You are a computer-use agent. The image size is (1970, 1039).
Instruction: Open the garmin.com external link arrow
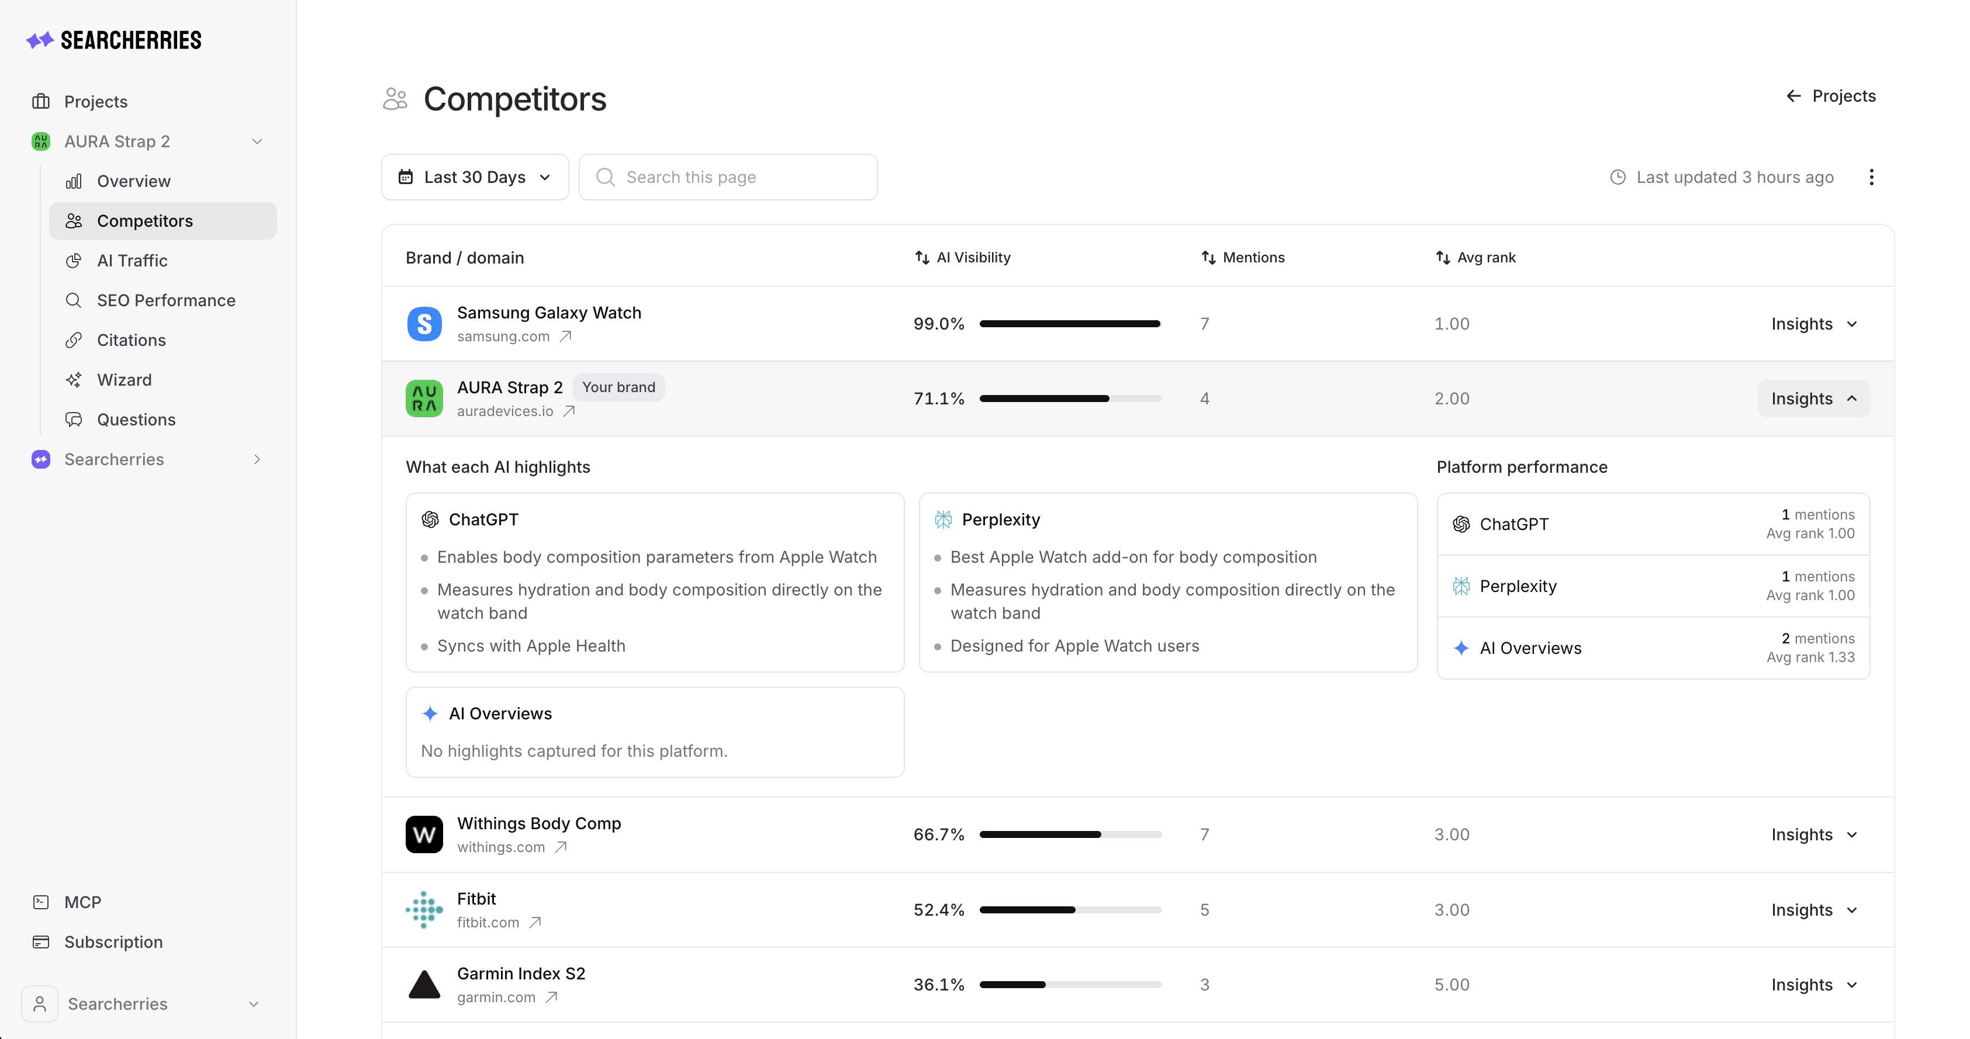[551, 998]
